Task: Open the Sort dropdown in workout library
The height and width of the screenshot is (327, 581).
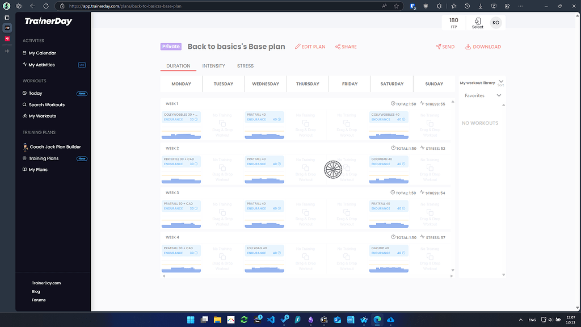Action: (x=500, y=82)
